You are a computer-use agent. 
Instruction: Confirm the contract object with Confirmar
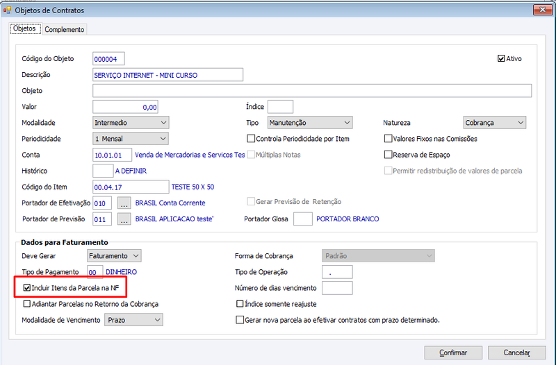point(453,353)
